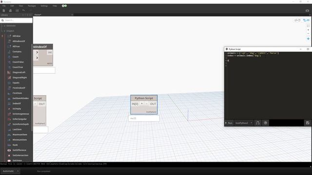The width and height of the screenshot is (312, 175).
Task: Click the Zoom to fit icon
Action: (308, 26)
